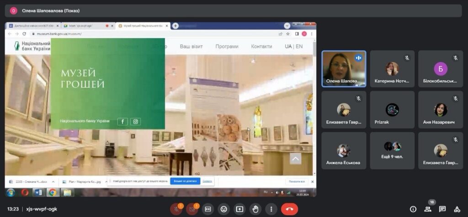The width and height of the screenshot is (468, 217).
Task: Open the browser side panel icon
Action: (x=297, y=34)
